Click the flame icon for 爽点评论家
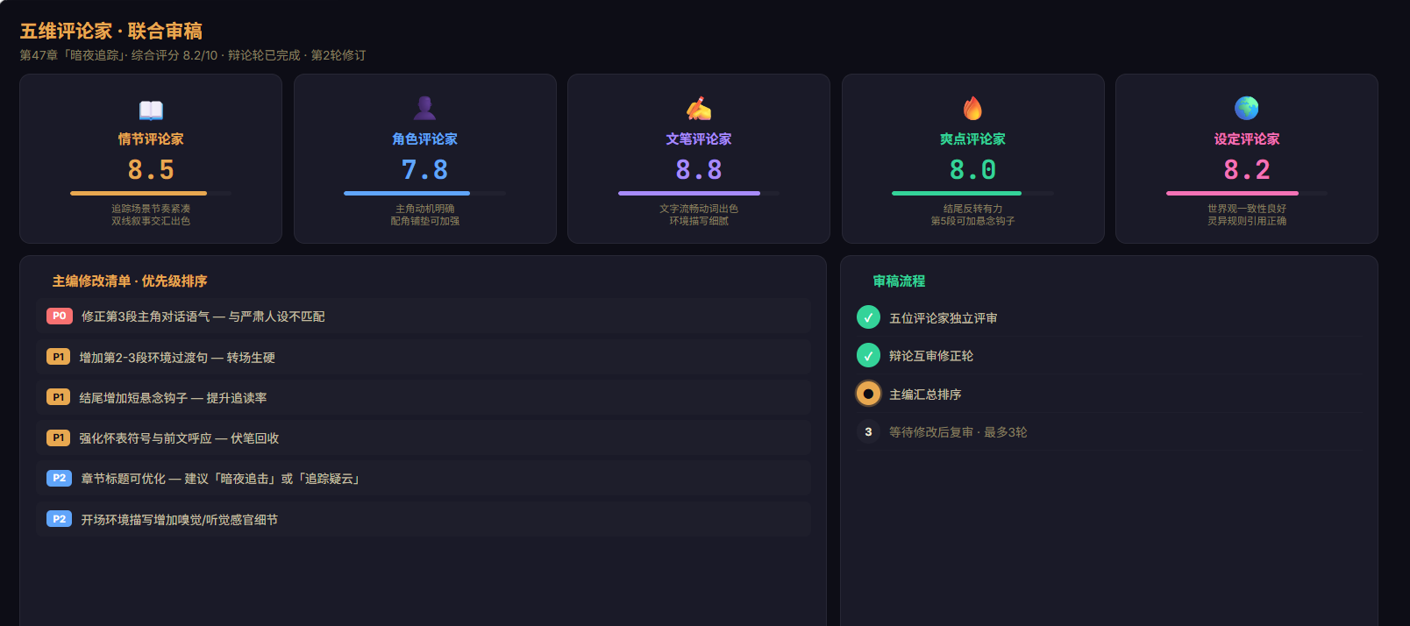 point(972,109)
